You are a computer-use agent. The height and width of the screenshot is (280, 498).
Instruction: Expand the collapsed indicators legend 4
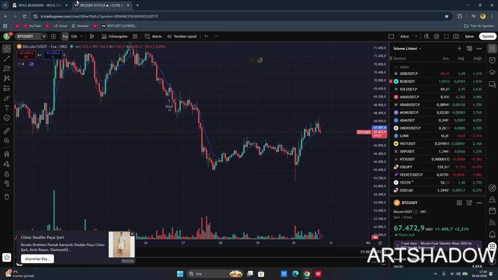pyautogui.click(x=21, y=64)
